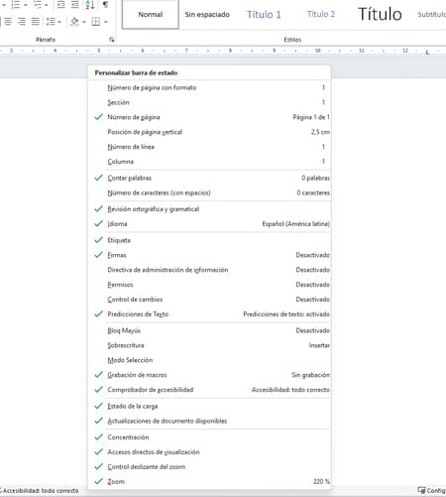The image size is (446, 497).
Task: Click Accesibilidad: todo correcto in status bar
Action: coord(41,491)
